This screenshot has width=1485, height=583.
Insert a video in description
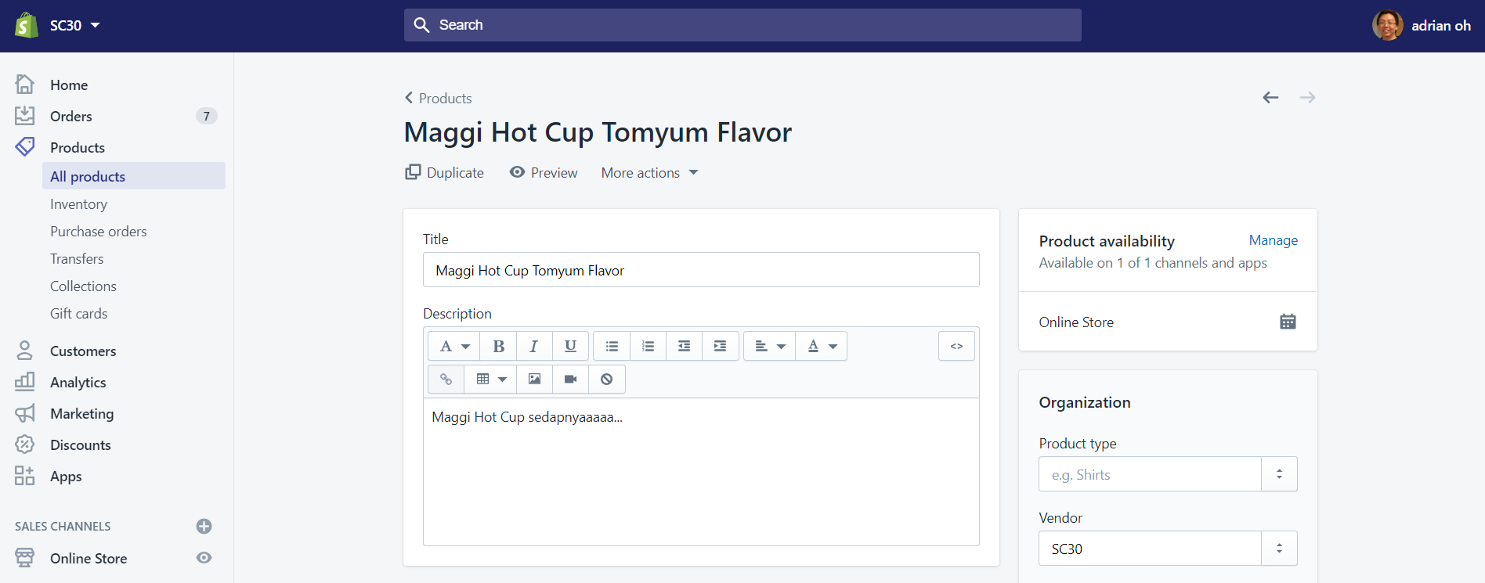(570, 379)
